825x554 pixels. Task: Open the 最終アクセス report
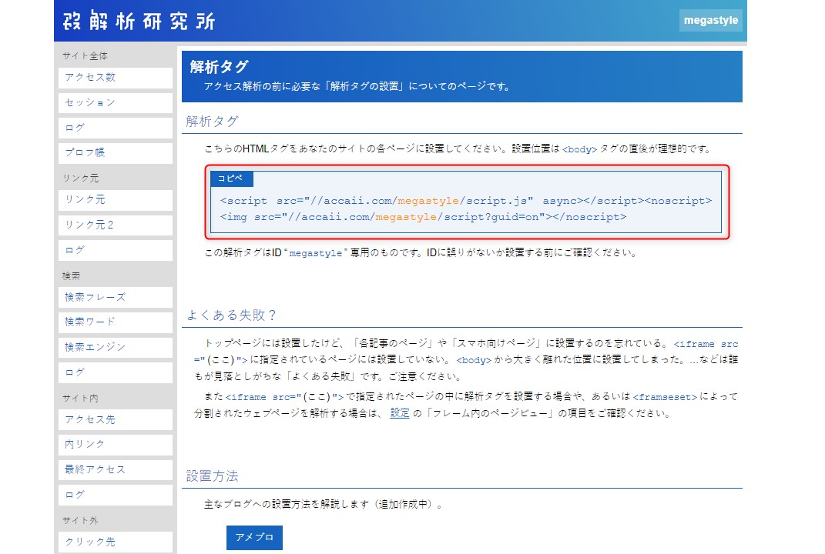pos(116,470)
